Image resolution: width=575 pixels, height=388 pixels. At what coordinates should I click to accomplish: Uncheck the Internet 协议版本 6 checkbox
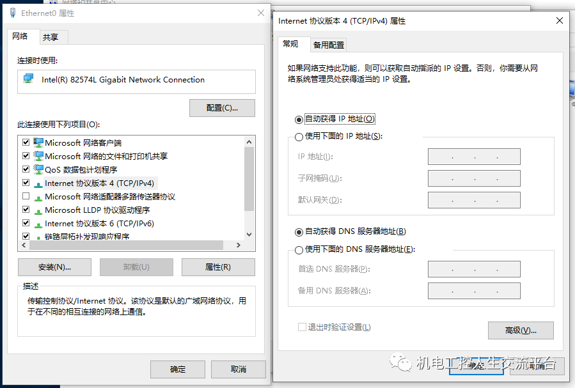(x=26, y=224)
